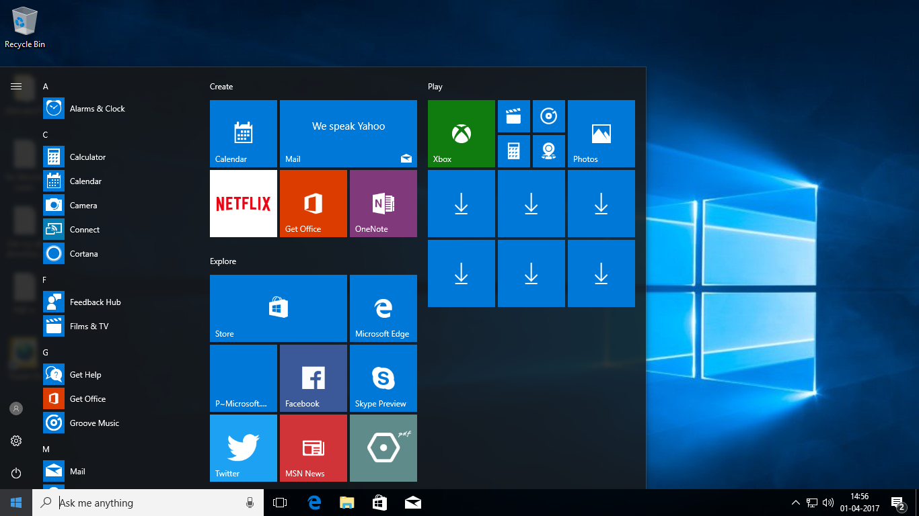Click the Power button in Start menu
This screenshot has height=516, width=919.
pos(16,473)
